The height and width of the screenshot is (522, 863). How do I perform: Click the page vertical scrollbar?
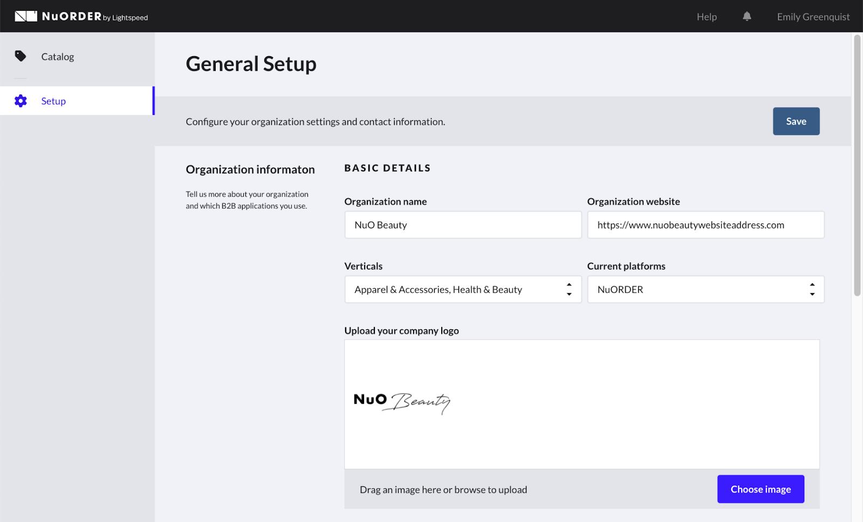click(x=857, y=165)
